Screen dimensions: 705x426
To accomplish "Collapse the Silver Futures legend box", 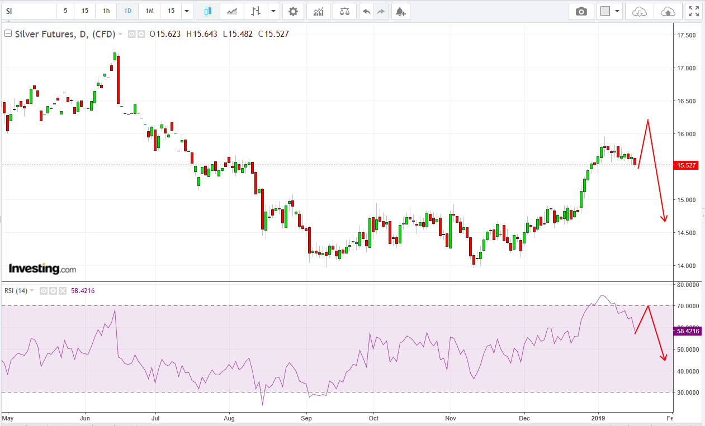I will pyautogui.click(x=8, y=34).
